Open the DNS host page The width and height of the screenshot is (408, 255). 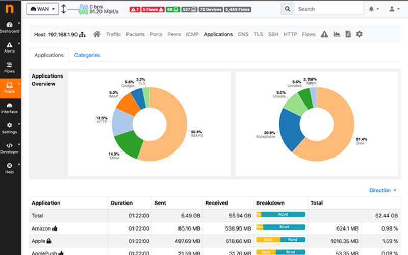(243, 34)
